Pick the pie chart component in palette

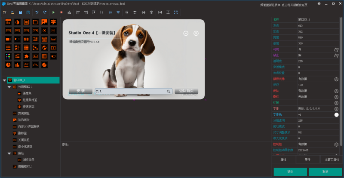click(x=8, y=65)
